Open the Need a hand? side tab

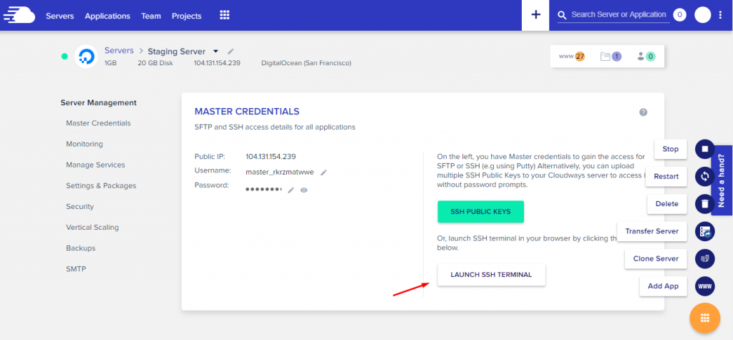pyautogui.click(x=722, y=180)
